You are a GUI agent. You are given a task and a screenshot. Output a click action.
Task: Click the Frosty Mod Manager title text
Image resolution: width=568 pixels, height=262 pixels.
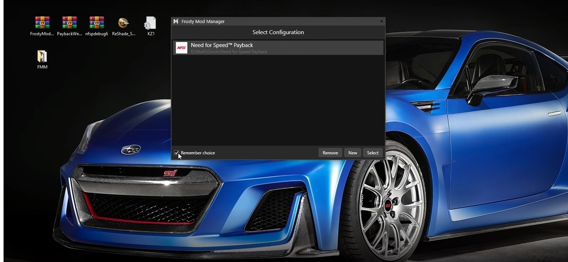click(x=203, y=21)
